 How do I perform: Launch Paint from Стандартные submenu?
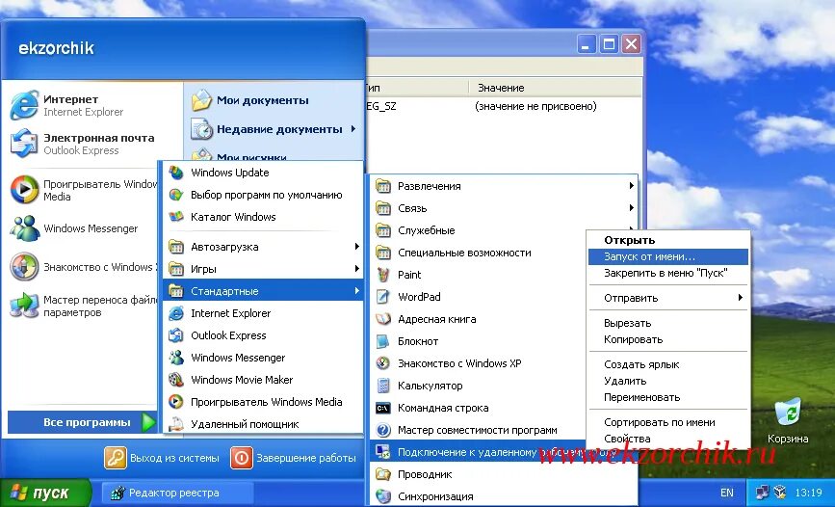[477, 275]
